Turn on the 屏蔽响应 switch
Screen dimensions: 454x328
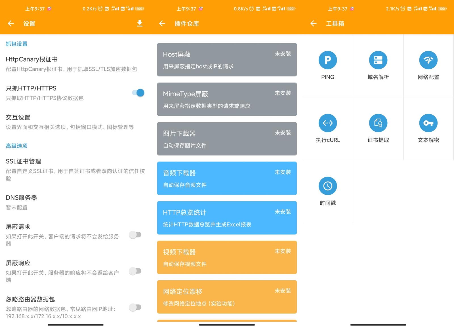coord(135,271)
